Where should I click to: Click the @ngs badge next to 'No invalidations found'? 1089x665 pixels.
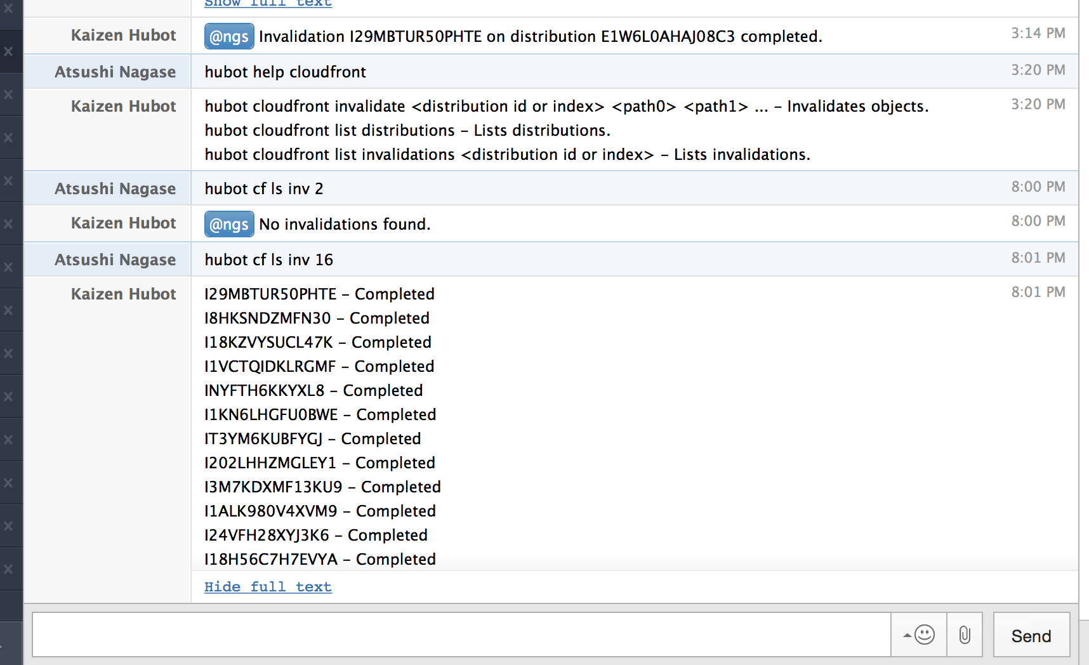point(228,224)
